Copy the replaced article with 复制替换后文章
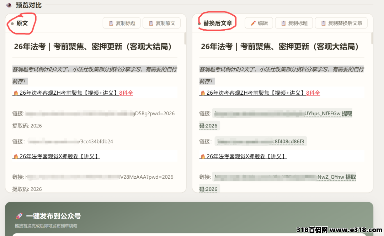The height and width of the screenshot is (236, 384). pyautogui.click(x=341, y=23)
